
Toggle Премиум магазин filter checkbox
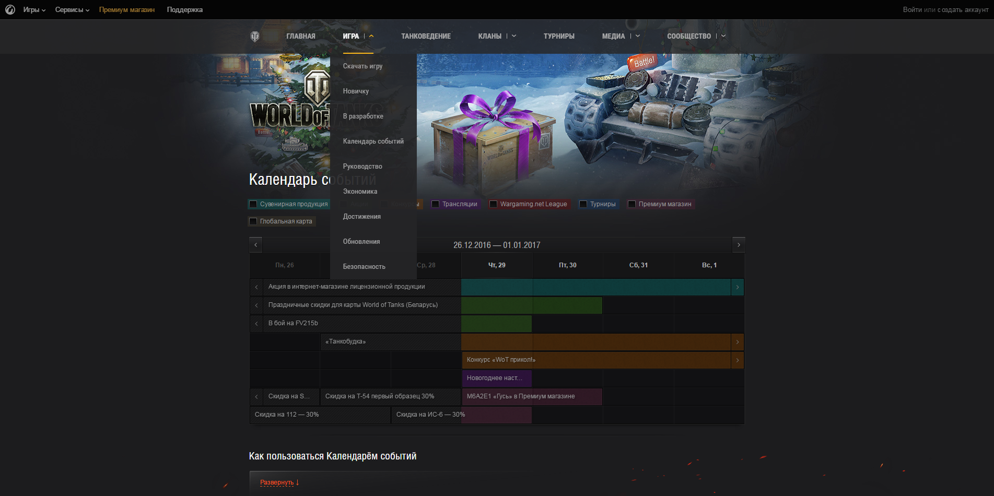tap(632, 204)
